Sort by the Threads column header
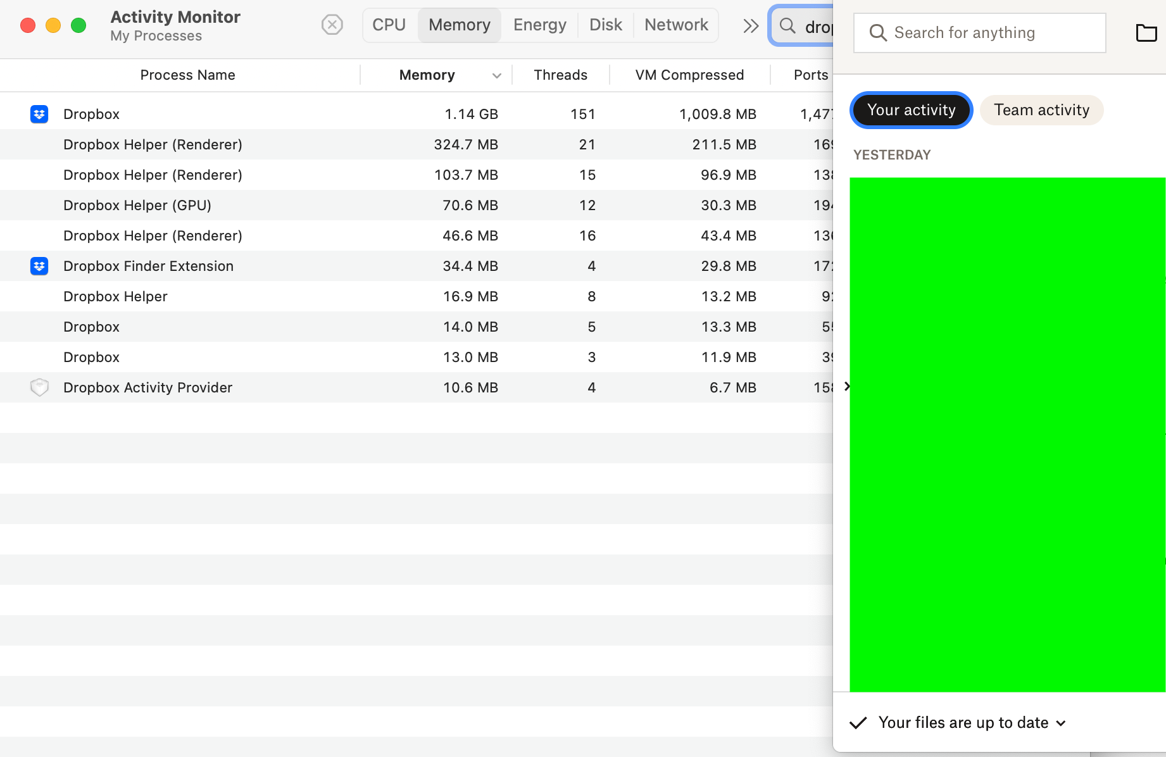Image resolution: width=1166 pixels, height=757 pixels. click(x=561, y=75)
